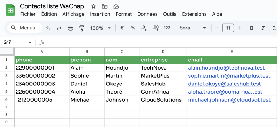Select the paint format roller icon

pyautogui.click(x=81, y=28)
